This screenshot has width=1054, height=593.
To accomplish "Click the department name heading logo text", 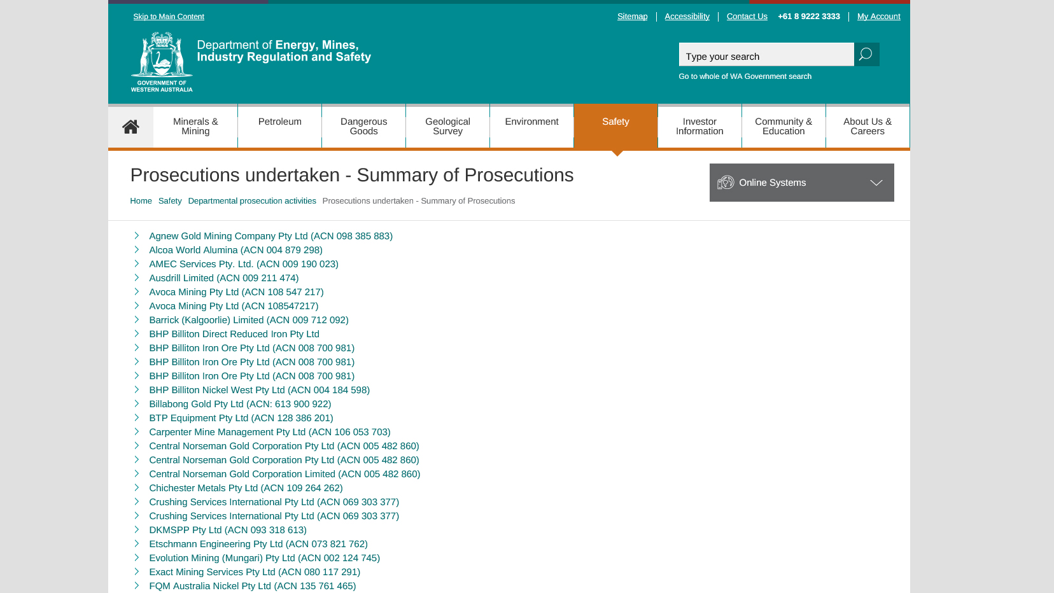I will pyautogui.click(x=284, y=51).
